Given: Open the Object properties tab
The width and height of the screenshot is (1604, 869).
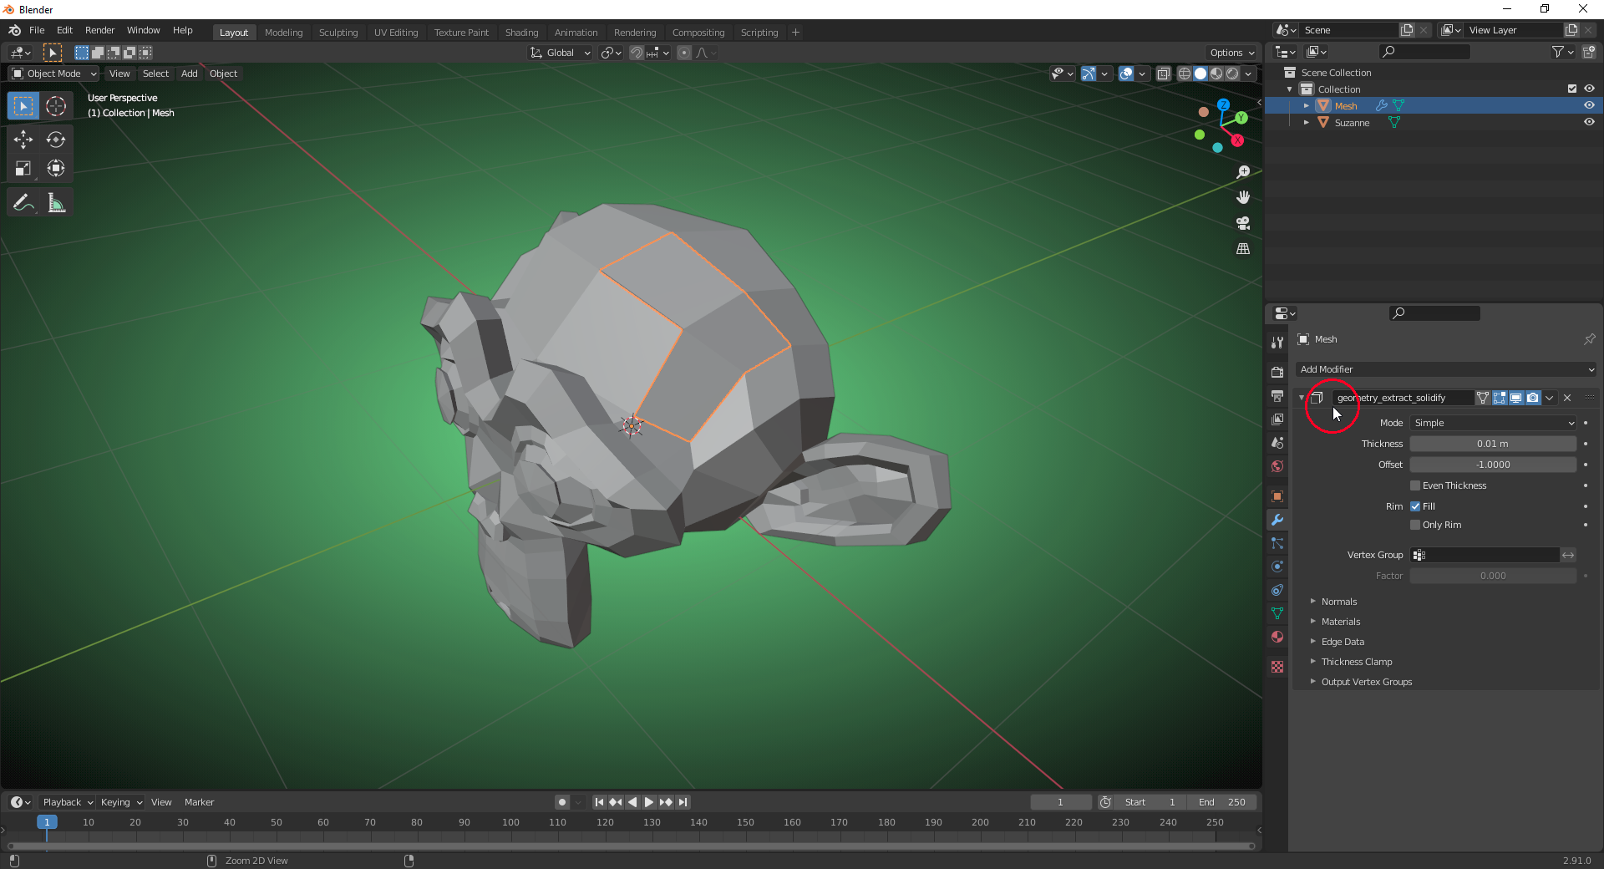Looking at the screenshot, I should pyautogui.click(x=1277, y=496).
